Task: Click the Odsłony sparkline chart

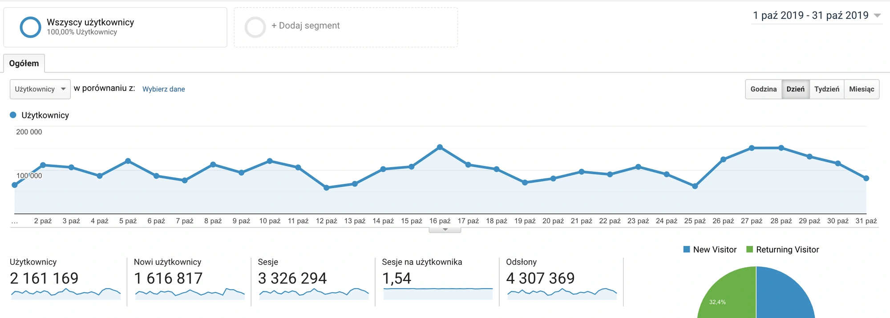Action: coord(562,293)
